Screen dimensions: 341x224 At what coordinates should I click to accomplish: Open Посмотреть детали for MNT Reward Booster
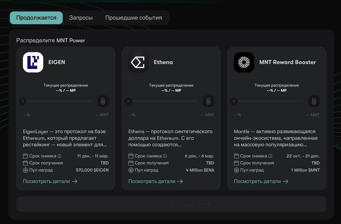[261, 181]
